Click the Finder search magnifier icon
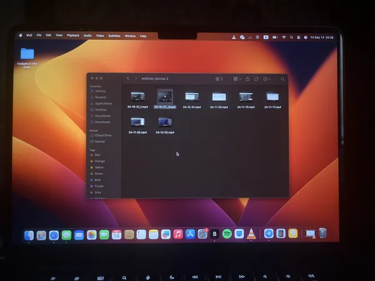This screenshot has height=281, width=375. click(x=283, y=79)
